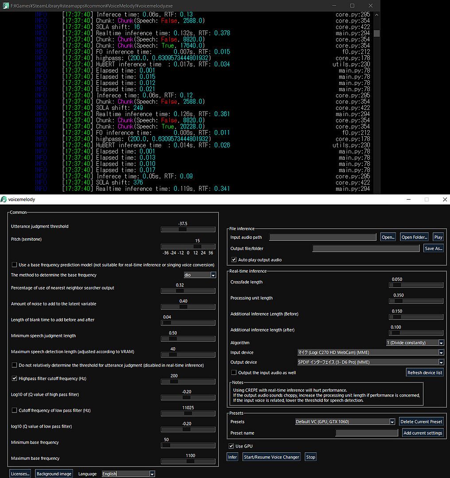This screenshot has height=478, width=450.
Task: Enable base frequency prediction model checkbox
Action: tap(14, 265)
